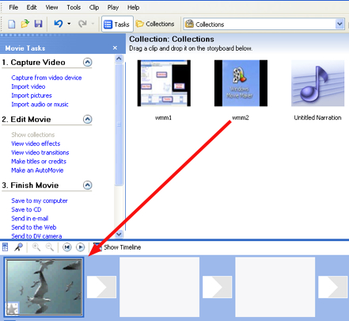Click the Redo arrow icon
Viewport: 349px width, 321px height.
pyautogui.click(x=82, y=24)
